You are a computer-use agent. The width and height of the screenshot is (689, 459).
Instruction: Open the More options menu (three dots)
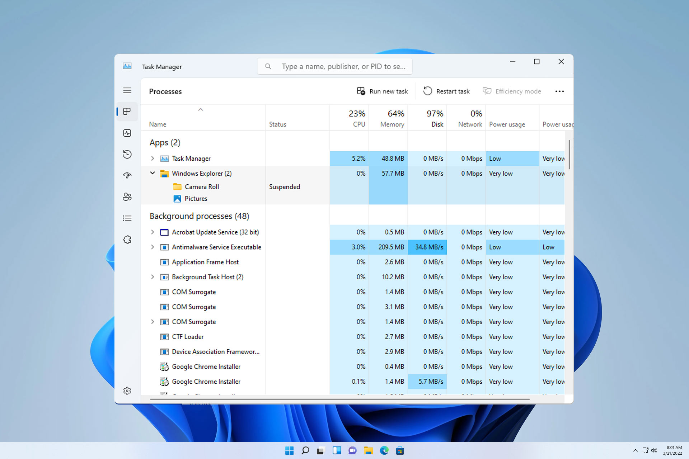[x=559, y=91]
